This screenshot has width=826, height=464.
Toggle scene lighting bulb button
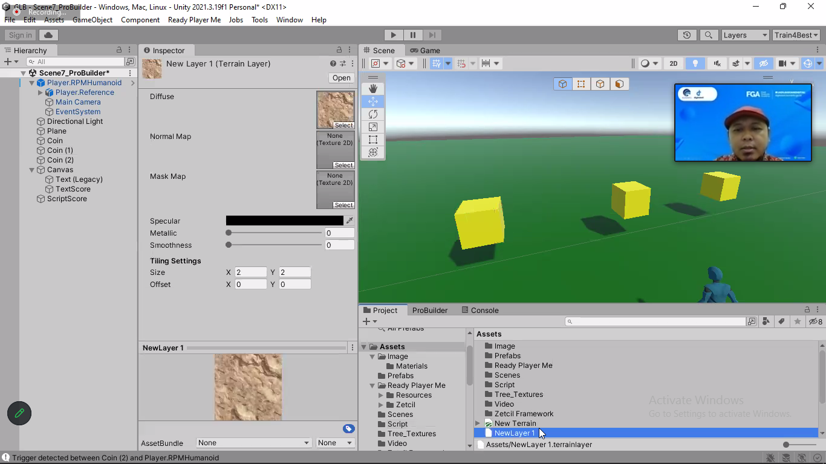(695, 63)
